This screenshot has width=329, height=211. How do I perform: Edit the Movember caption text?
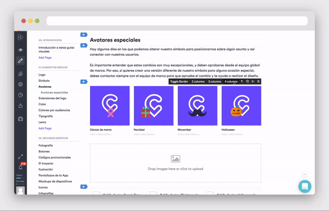point(184,130)
